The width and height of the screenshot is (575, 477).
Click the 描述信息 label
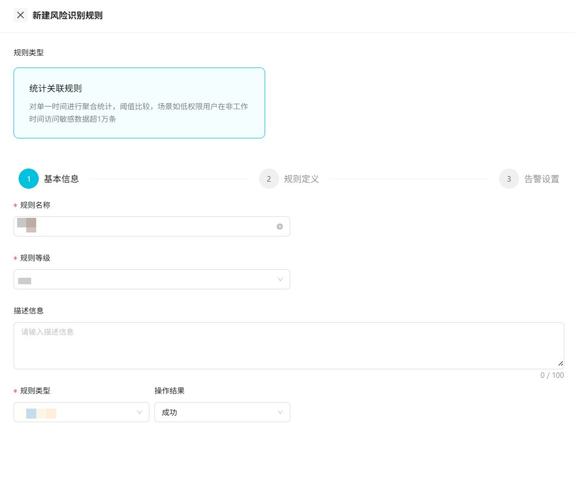point(29,311)
